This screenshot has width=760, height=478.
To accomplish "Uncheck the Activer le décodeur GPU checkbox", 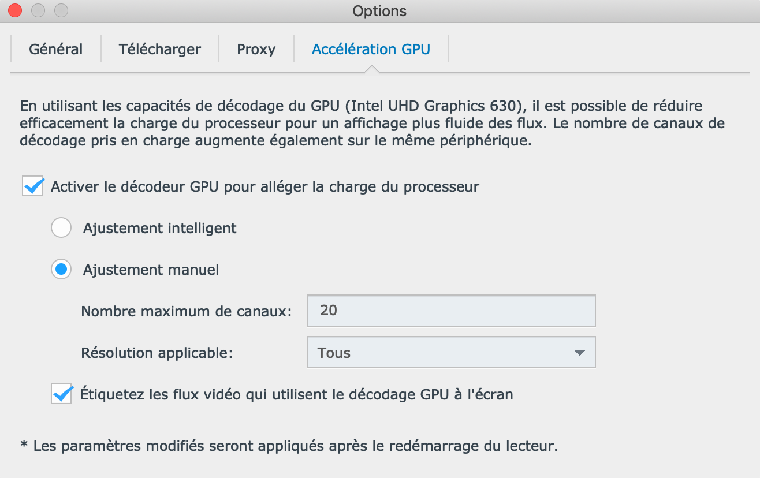I will point(32,186).
